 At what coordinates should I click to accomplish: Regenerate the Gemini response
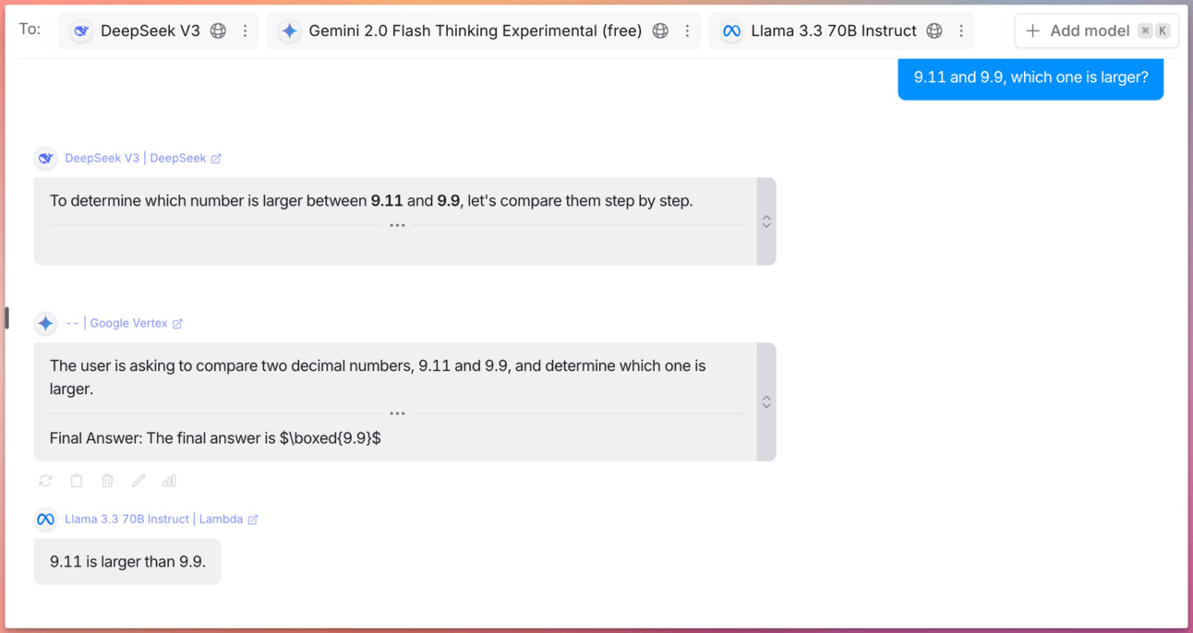coord(45,481)
